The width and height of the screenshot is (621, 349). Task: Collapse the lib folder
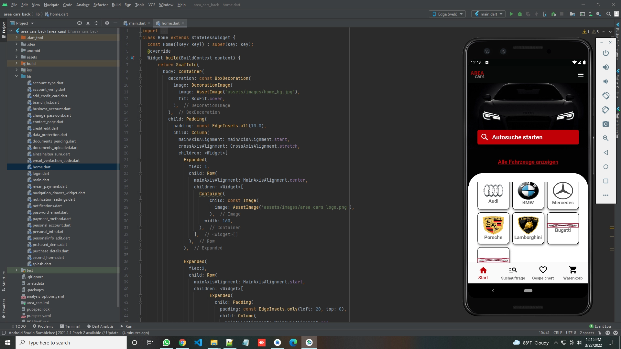(x=16, y=77)
